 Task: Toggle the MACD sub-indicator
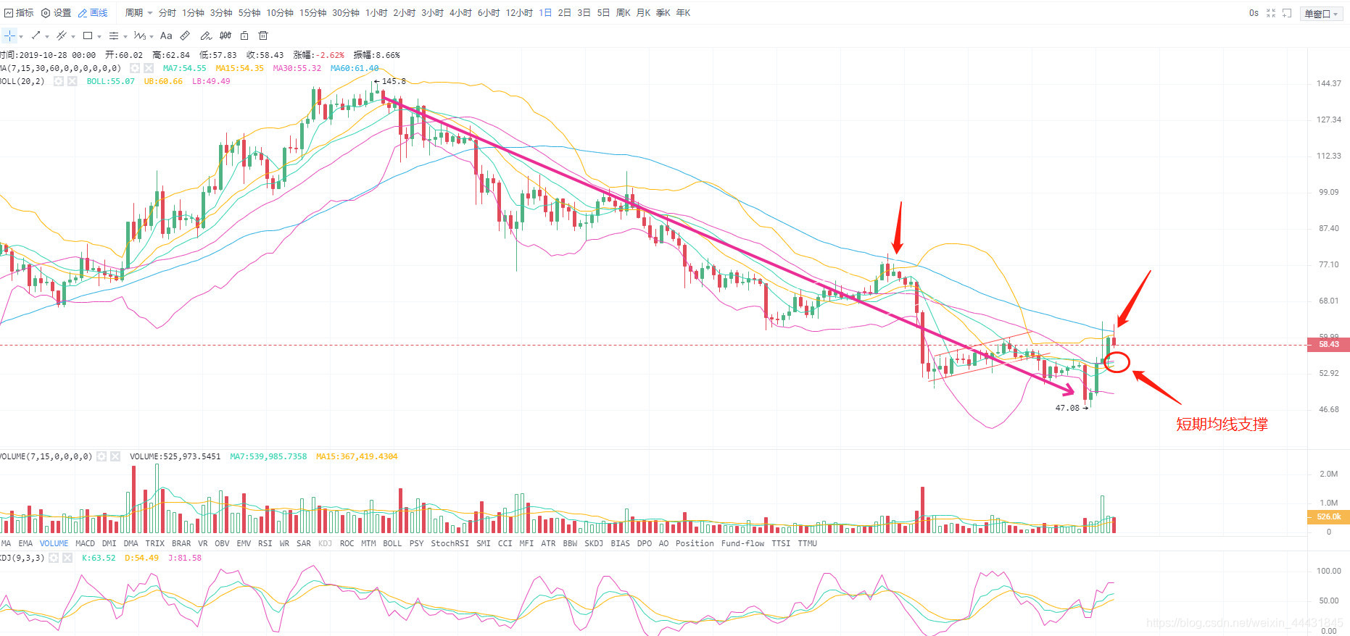(85, 543)
